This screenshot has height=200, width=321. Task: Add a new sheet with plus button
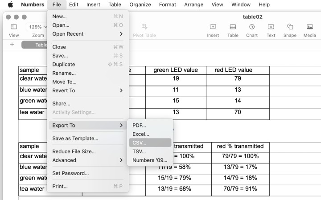12,45
